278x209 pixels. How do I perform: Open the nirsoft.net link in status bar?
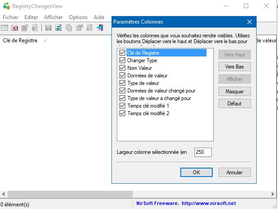click(209, 203)
